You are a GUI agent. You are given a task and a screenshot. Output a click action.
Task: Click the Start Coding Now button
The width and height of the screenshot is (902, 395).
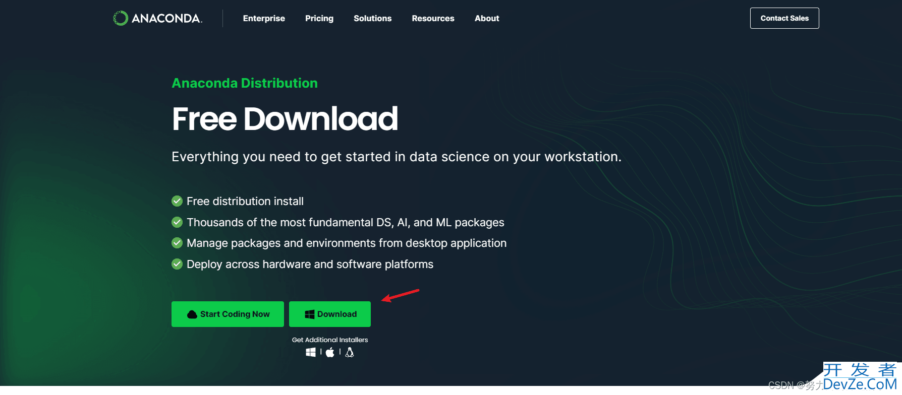pos(228,314)
